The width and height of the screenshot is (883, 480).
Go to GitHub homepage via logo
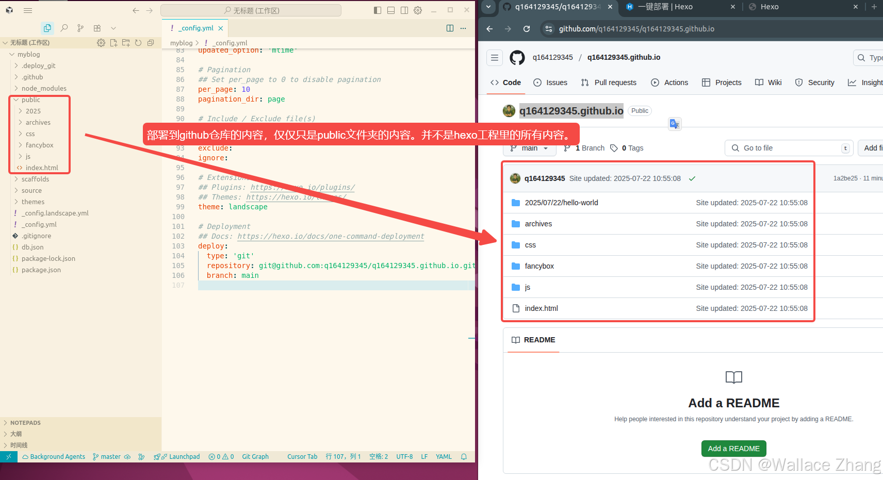click(x=517, y=58)
